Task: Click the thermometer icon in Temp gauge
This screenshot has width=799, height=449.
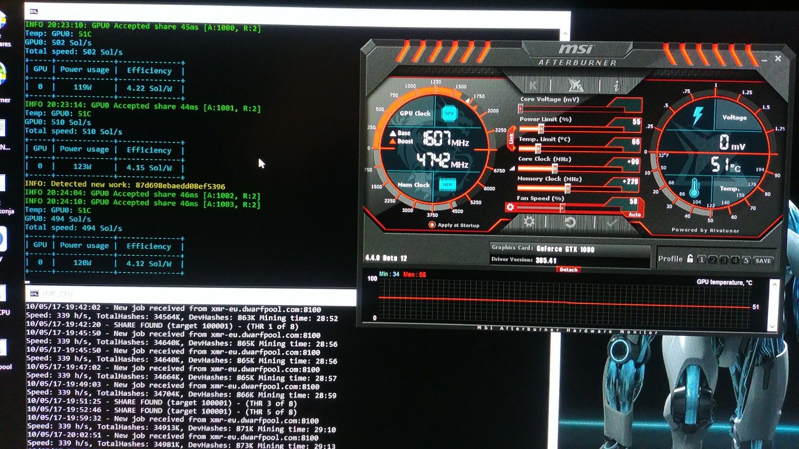Action: tap(694, 188)
